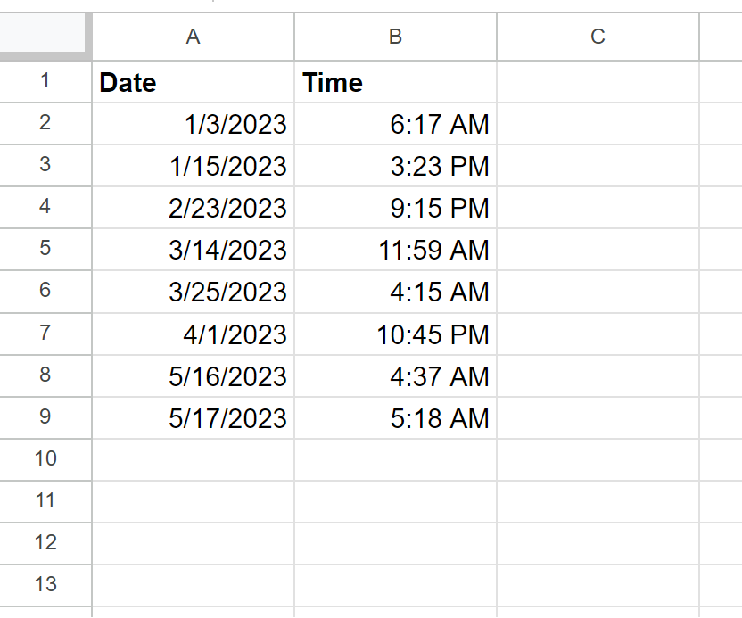Click the Time header cell
The height and width of the screenshot is (618, 742).
pos(396,82)
